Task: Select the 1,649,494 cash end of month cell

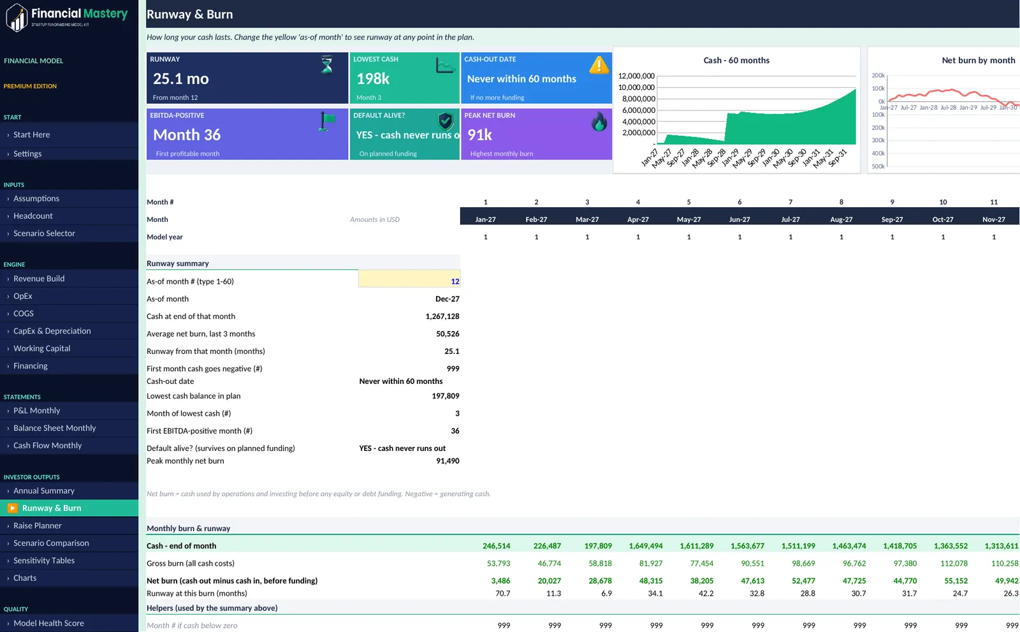Action: point(646,546)
